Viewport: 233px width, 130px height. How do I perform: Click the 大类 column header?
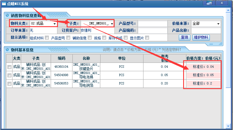17,58
